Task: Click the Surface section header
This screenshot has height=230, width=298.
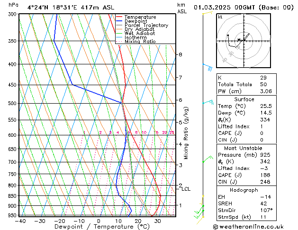Action: [x=244, y=99]
